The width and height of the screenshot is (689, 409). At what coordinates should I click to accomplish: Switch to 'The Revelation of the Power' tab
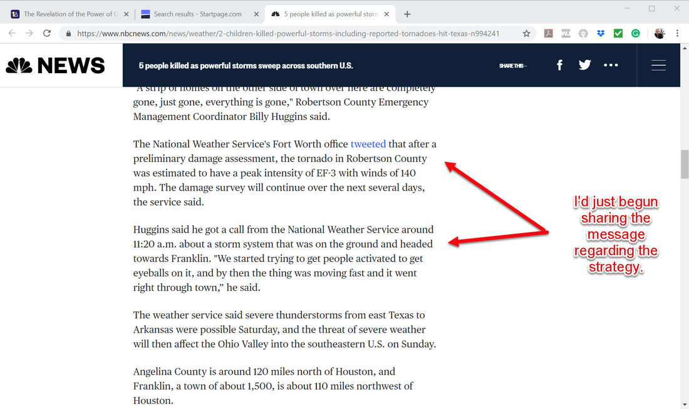tap(68, 14)
